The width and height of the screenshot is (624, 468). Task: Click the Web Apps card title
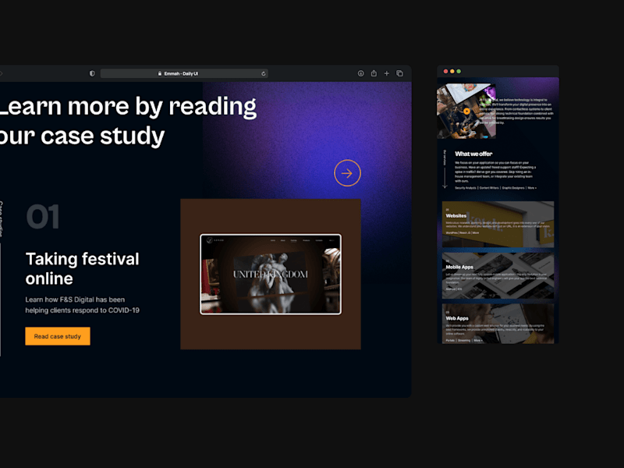(457, 318)
